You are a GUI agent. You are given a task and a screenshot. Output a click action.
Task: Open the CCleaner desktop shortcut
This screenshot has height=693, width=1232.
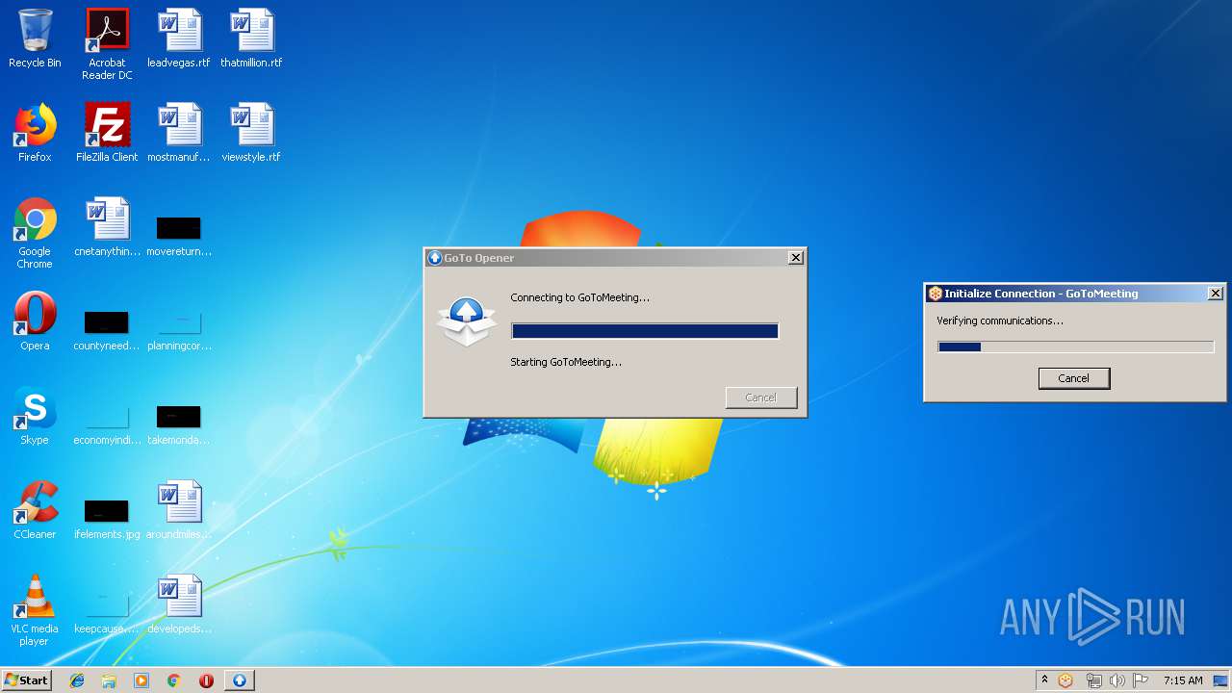35,510
